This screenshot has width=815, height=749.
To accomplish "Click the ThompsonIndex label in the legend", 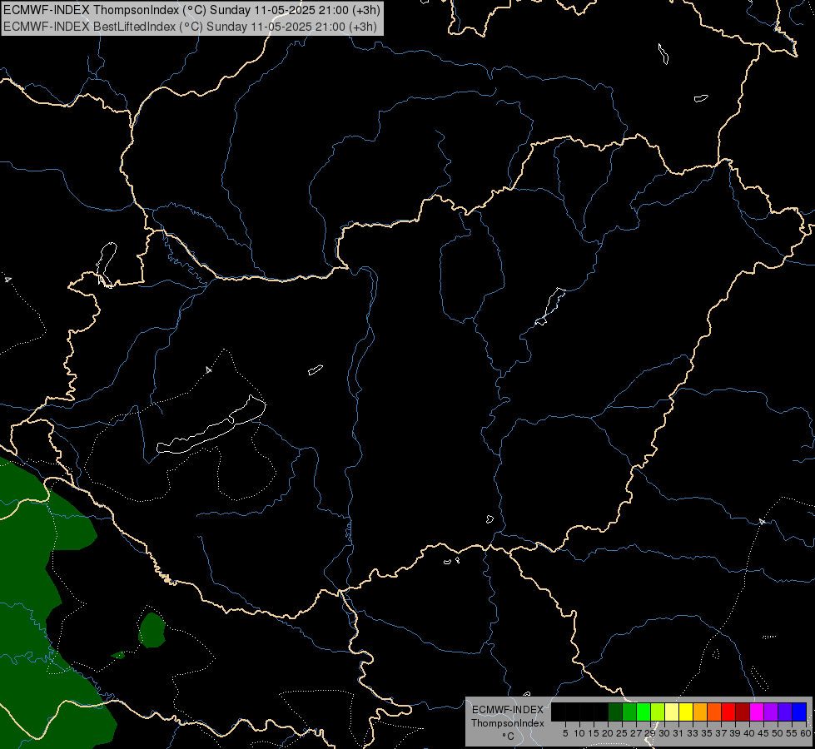I will tap(507, 723).
